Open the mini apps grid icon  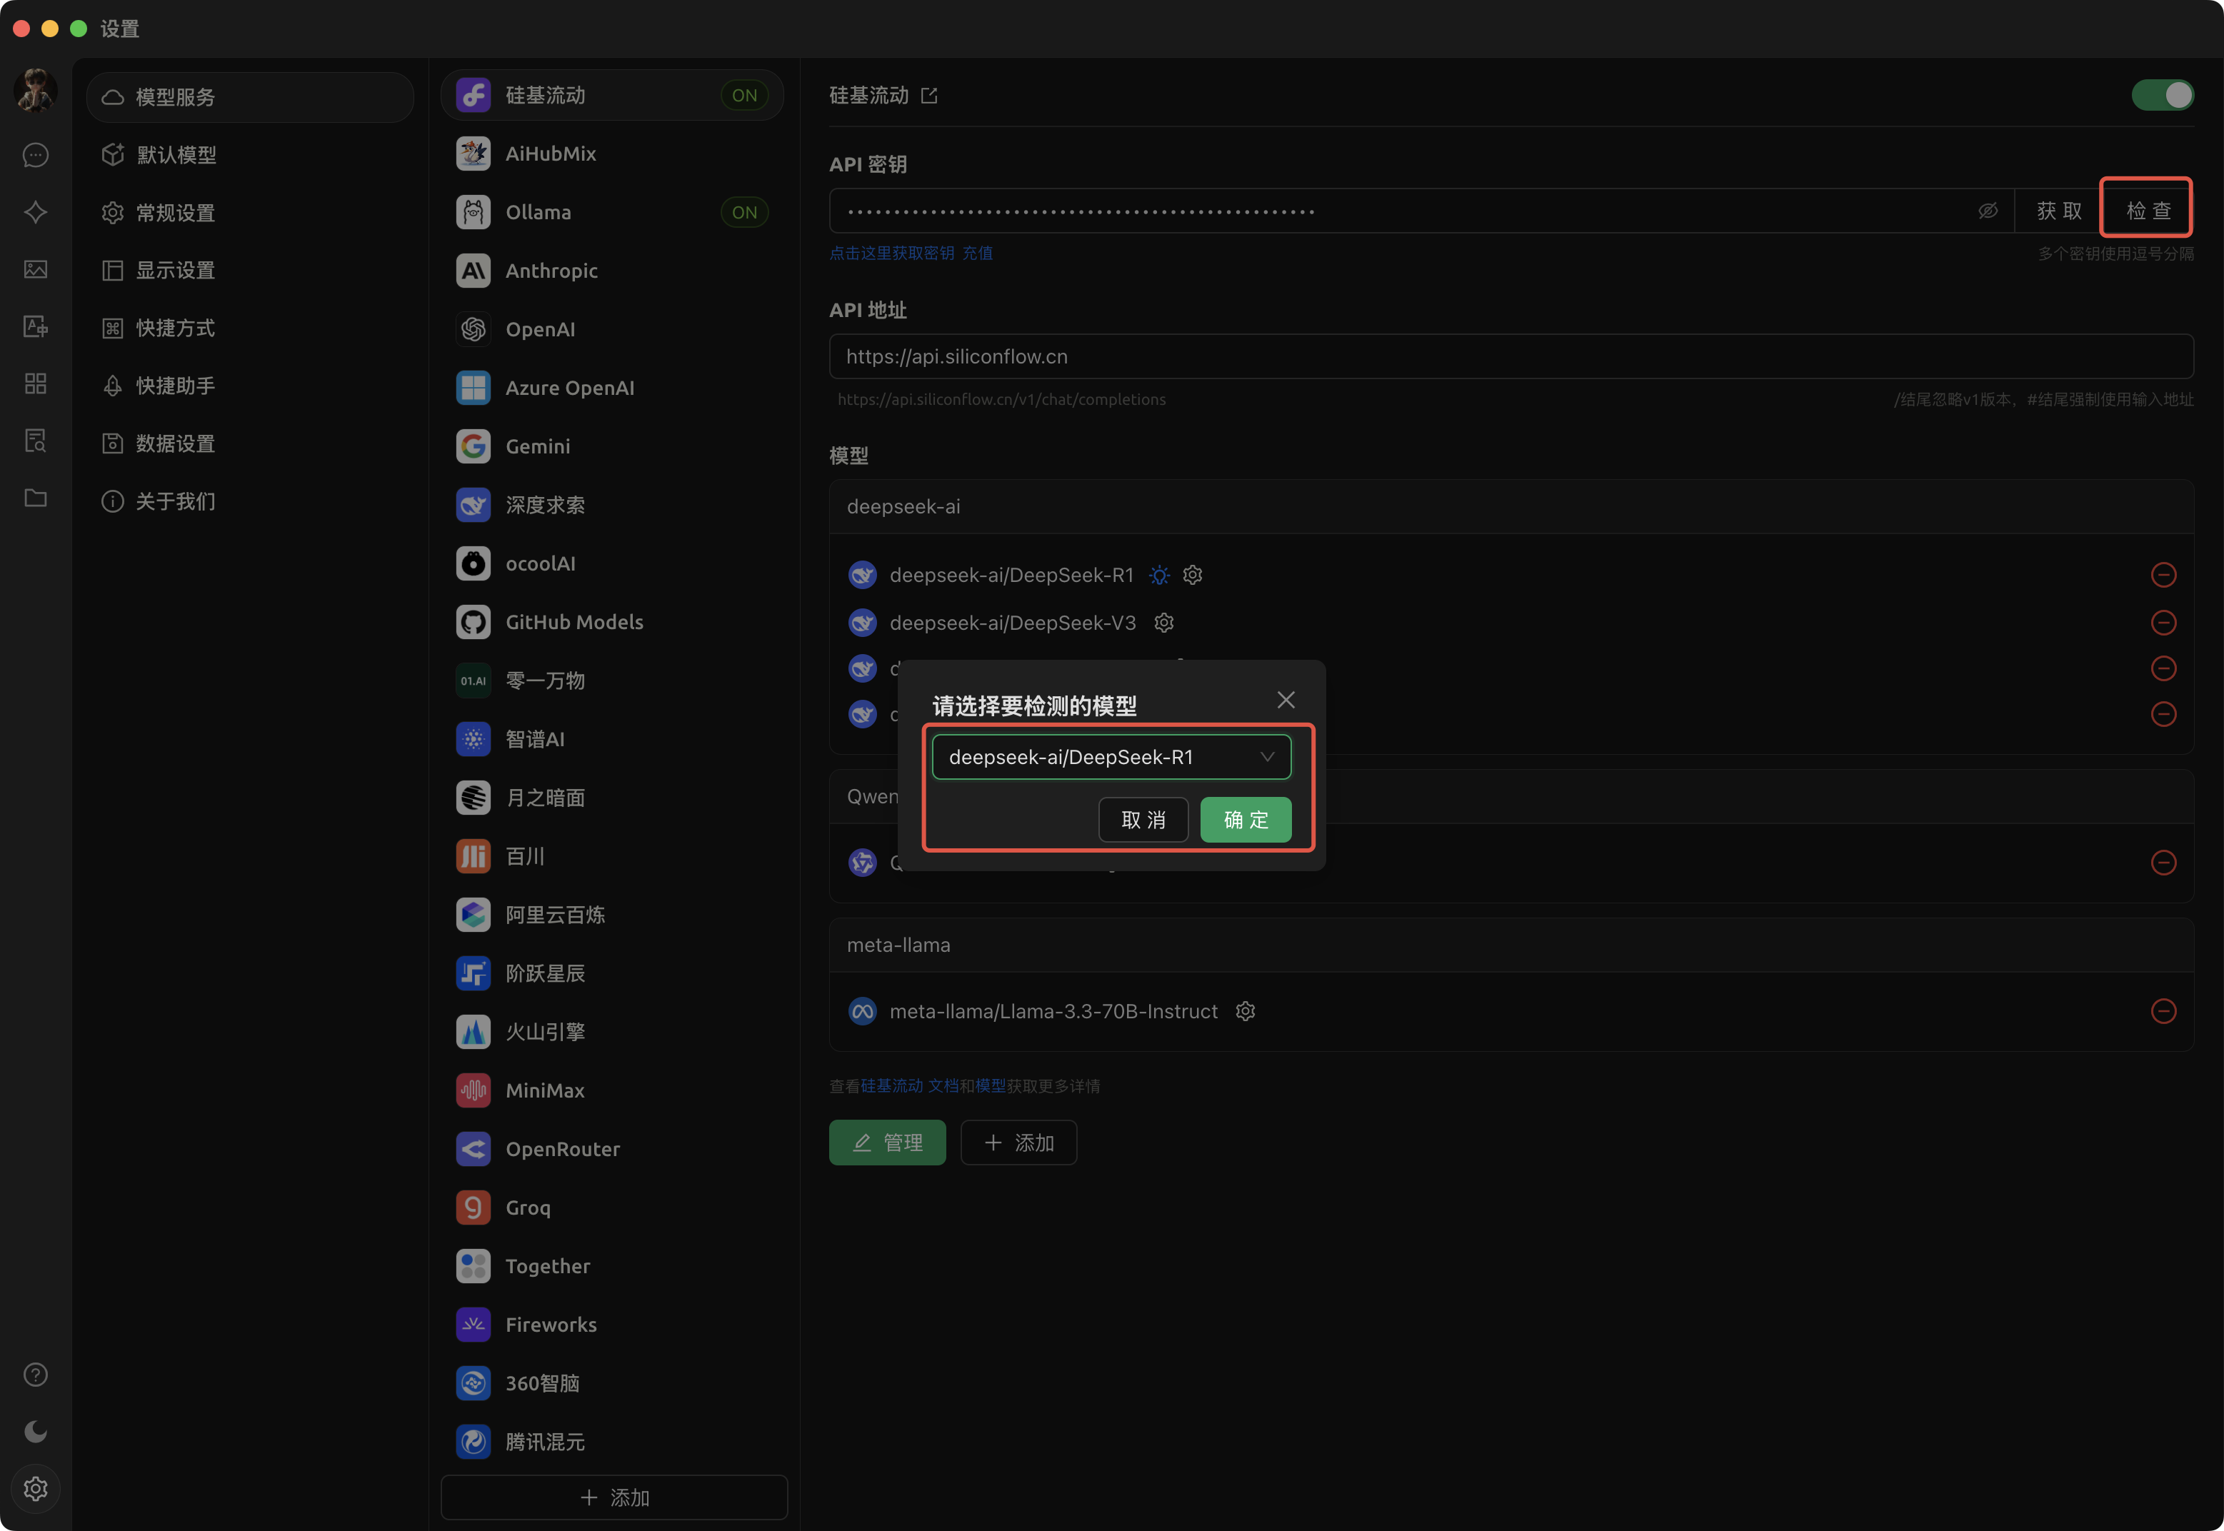coord(36,383)
